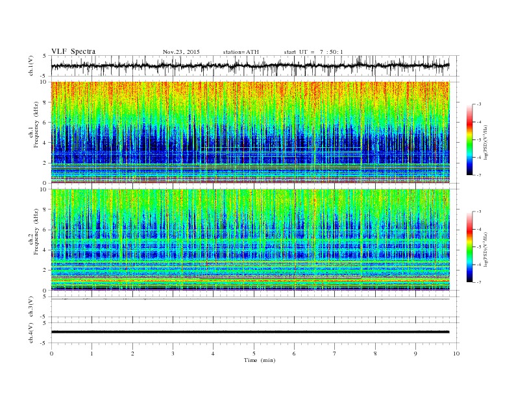Screen dimensions: 514x397
Task: Click the ch.3 voltage panel
Action: (x=255, y=307)
